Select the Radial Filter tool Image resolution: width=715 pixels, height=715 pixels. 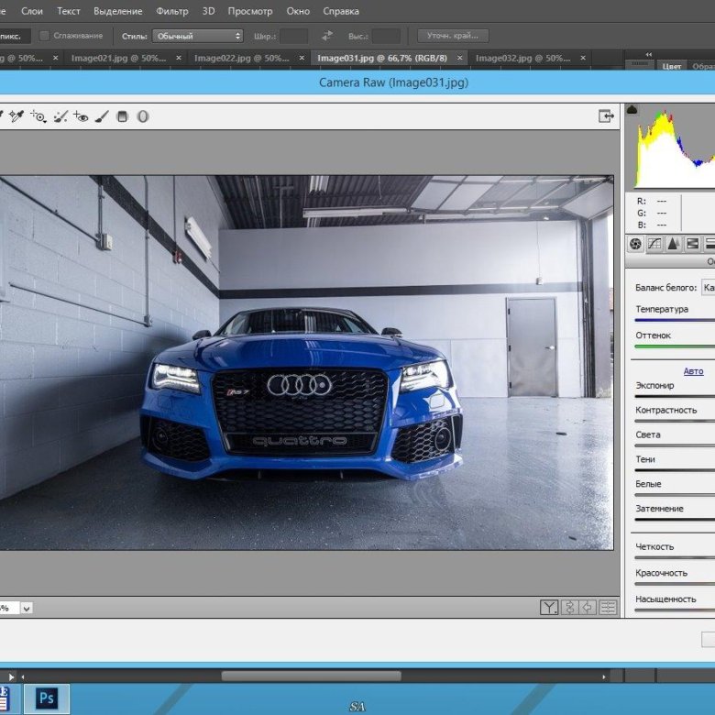143,116
